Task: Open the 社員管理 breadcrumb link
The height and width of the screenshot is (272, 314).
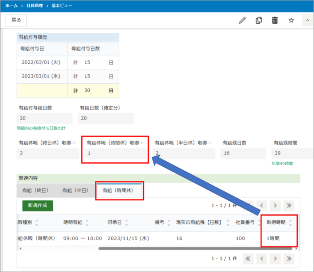Action: tap(35, 5)
